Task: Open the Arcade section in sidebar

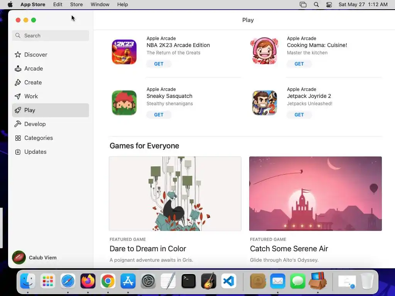Action: pyautogui.click(x=51, y=69)
